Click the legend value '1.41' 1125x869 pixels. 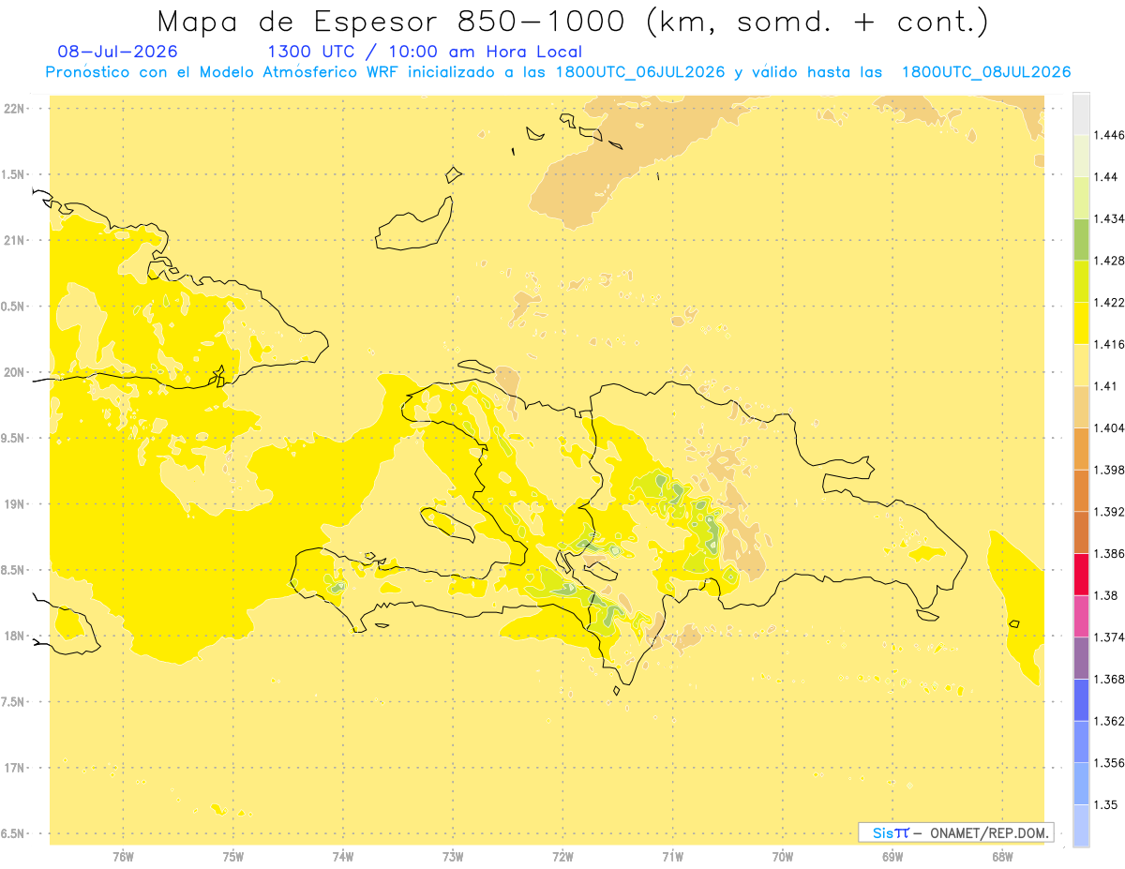[x=1105, y=385]
